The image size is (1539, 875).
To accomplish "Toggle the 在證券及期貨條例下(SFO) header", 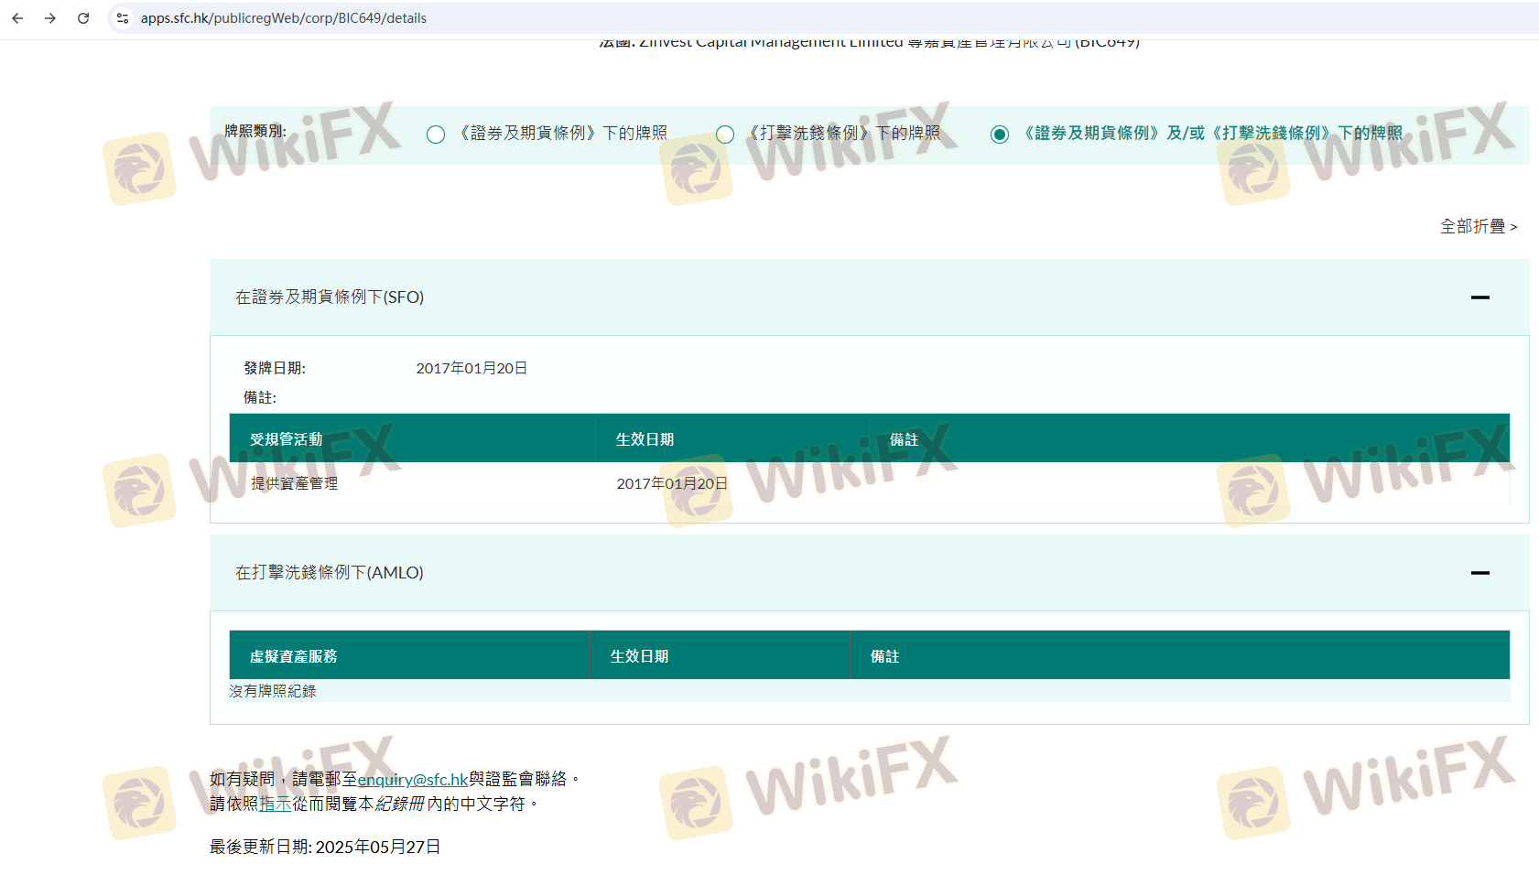I will (330, 297).
